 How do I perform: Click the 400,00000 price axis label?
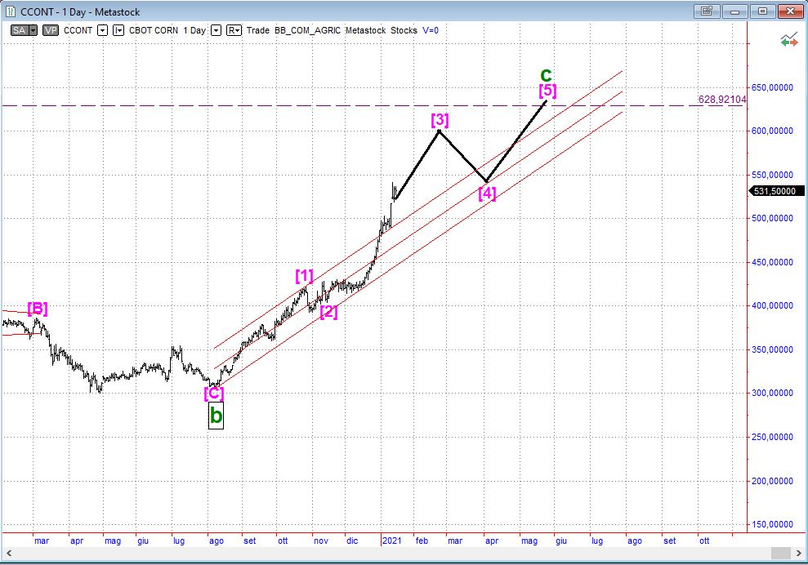click(771, 305)
